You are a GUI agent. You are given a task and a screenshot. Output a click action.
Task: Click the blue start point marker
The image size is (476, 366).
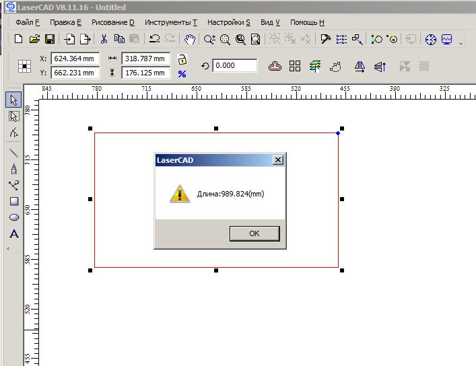click(338, 133)
